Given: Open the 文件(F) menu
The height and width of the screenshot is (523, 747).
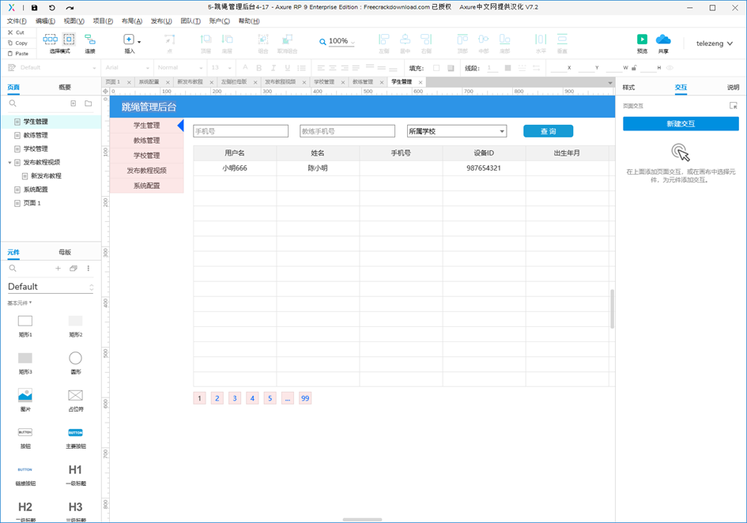Looking at the screenshot, I should 17,21.
